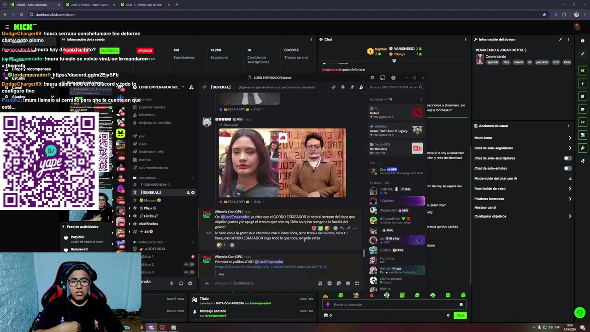Screen dimensions: 590x332
Task: Open Dota 2 activity card in Discord
Action: click(x=396, y=113)
